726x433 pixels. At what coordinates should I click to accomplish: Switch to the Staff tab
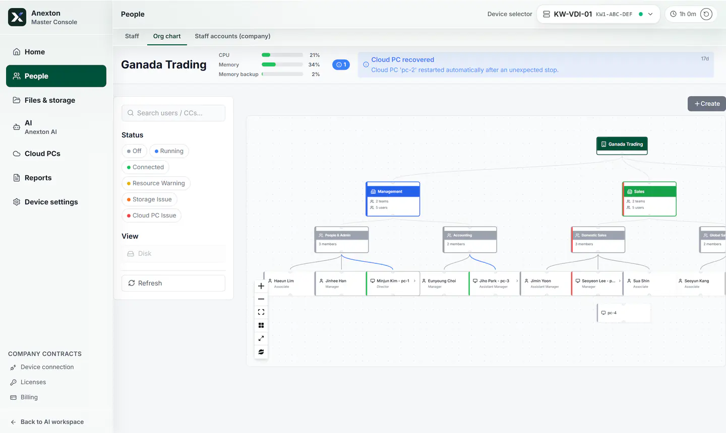[x=132, y=36]
